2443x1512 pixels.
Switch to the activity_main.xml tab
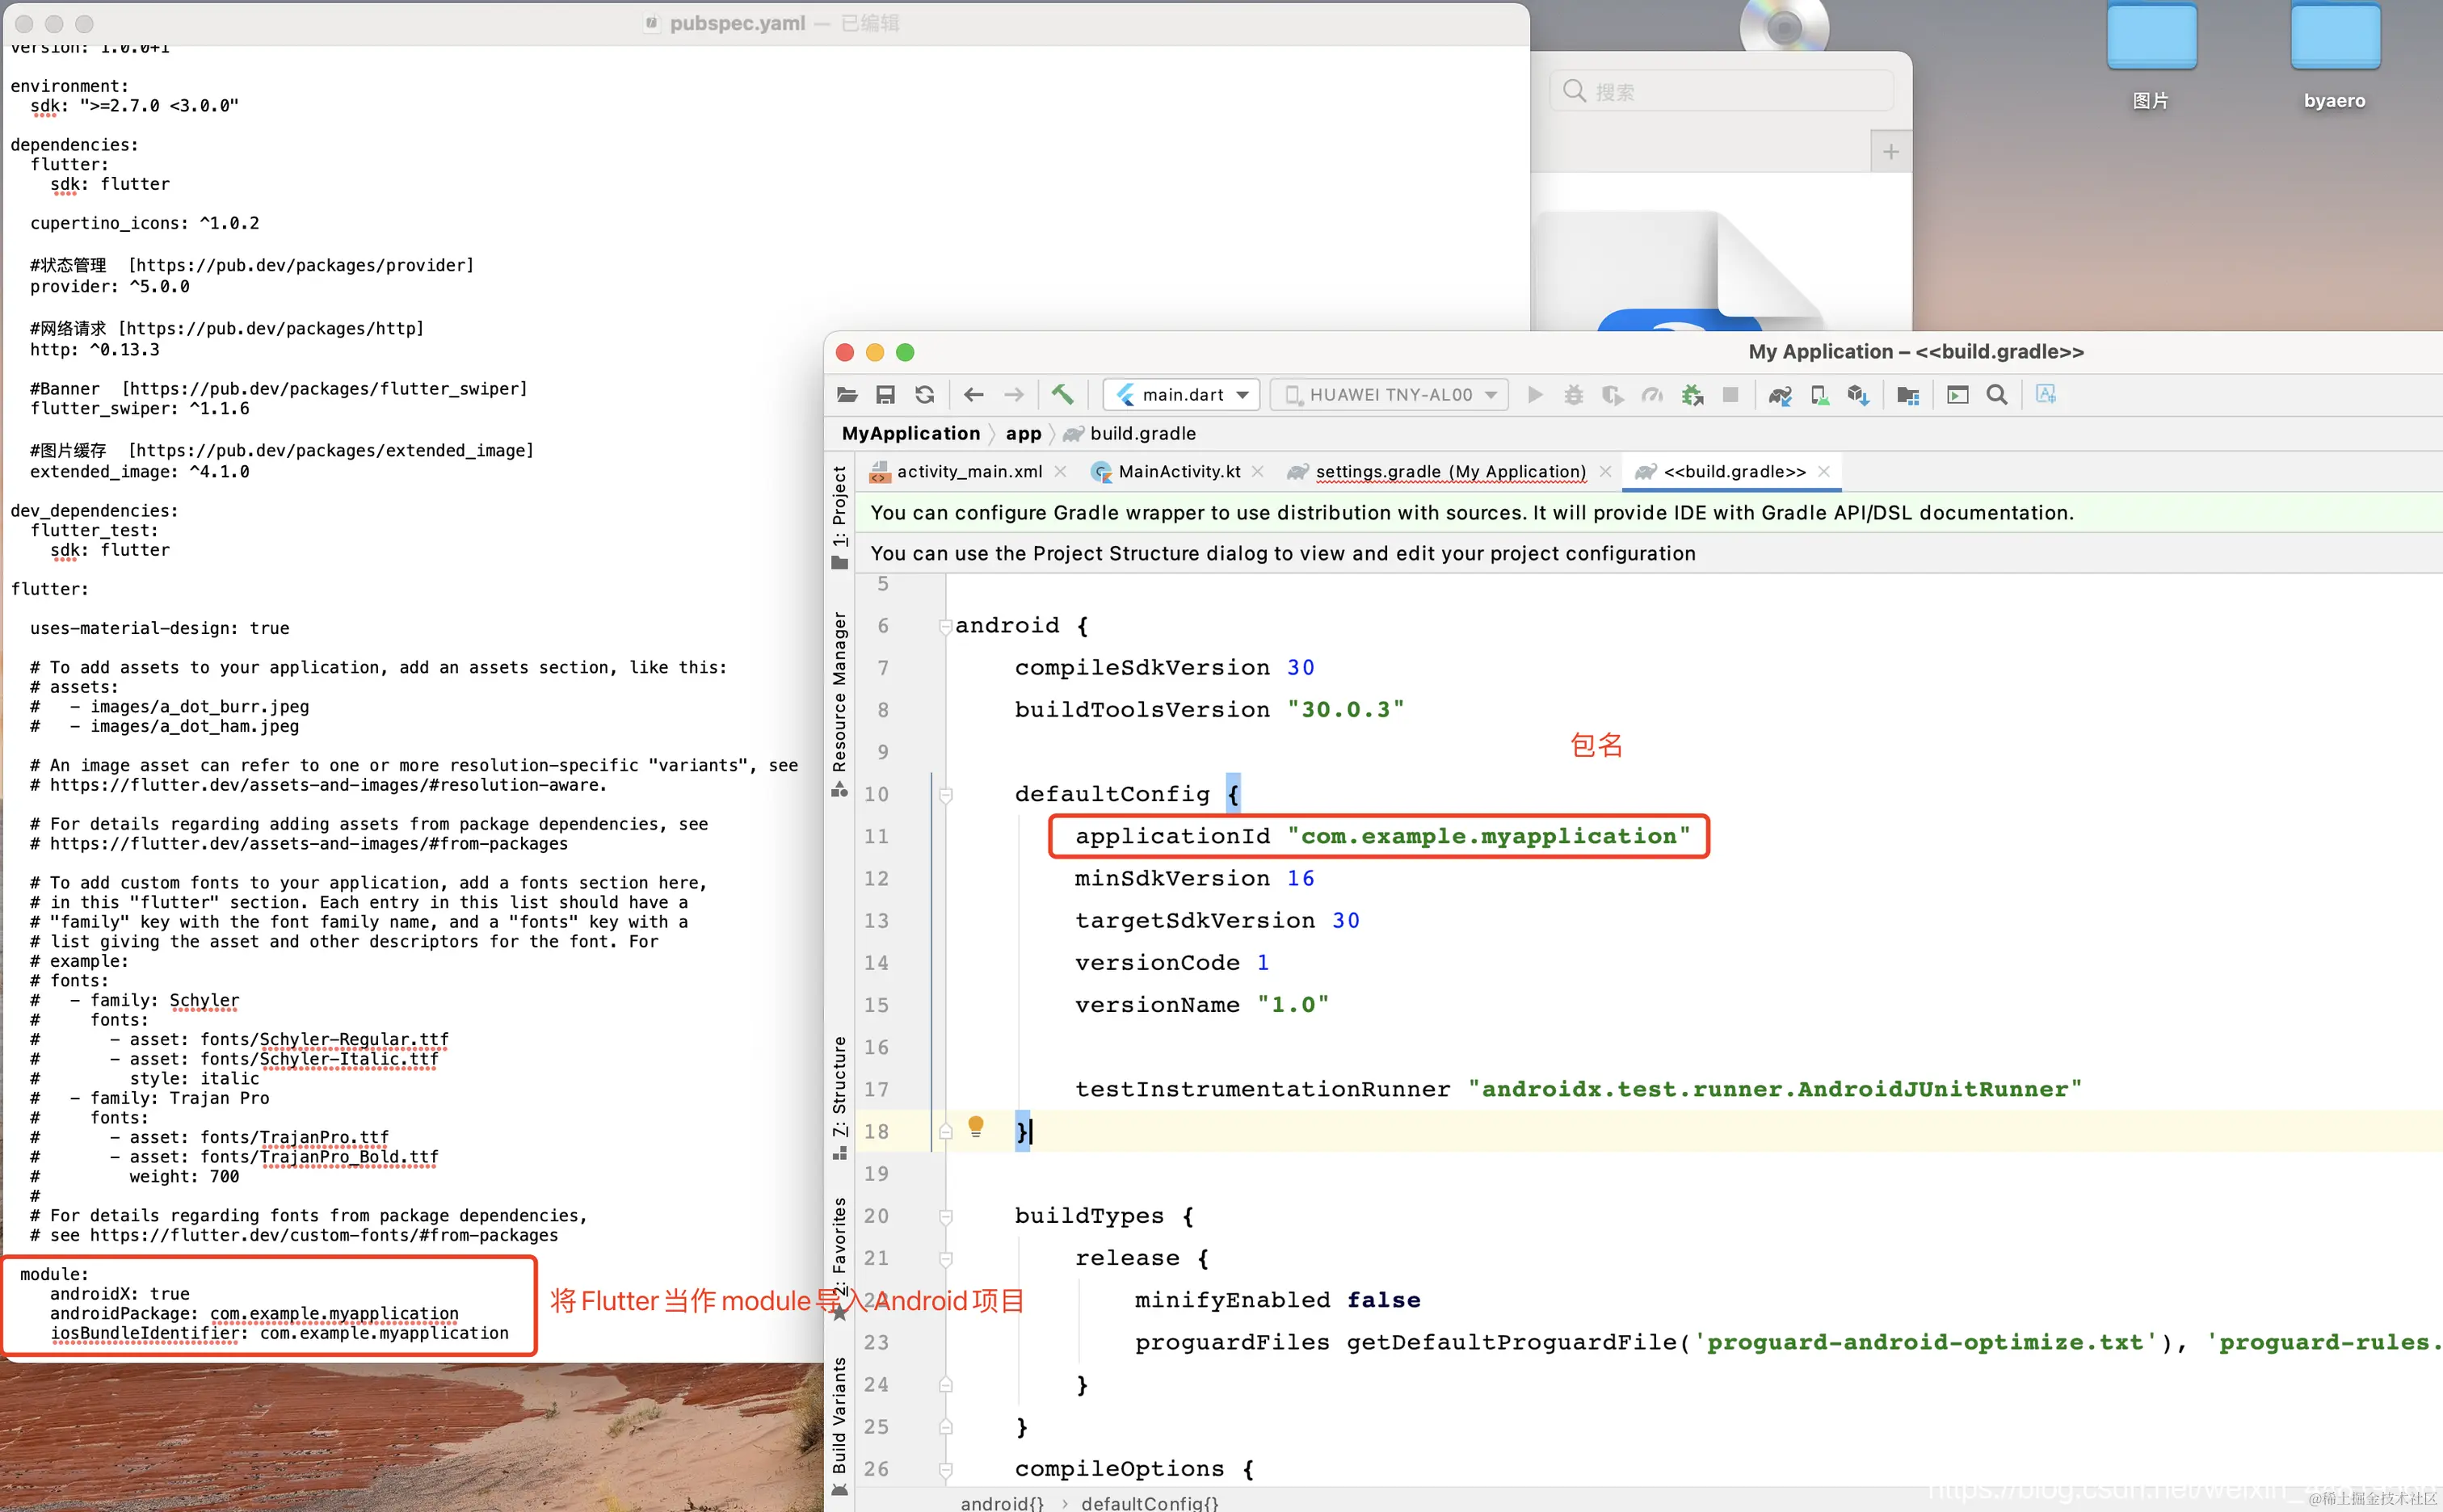pos(968,472)
